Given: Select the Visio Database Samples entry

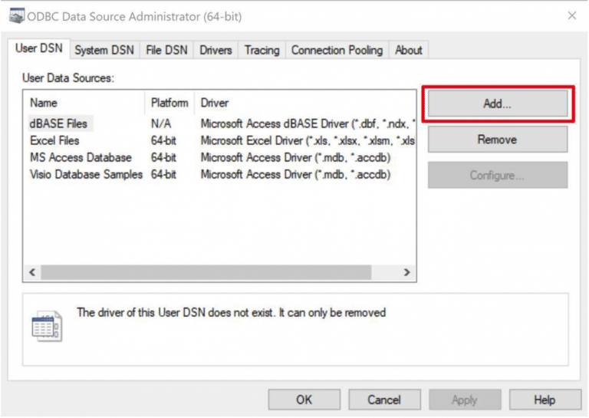Looking at the screenshot, I should point(86,174).
